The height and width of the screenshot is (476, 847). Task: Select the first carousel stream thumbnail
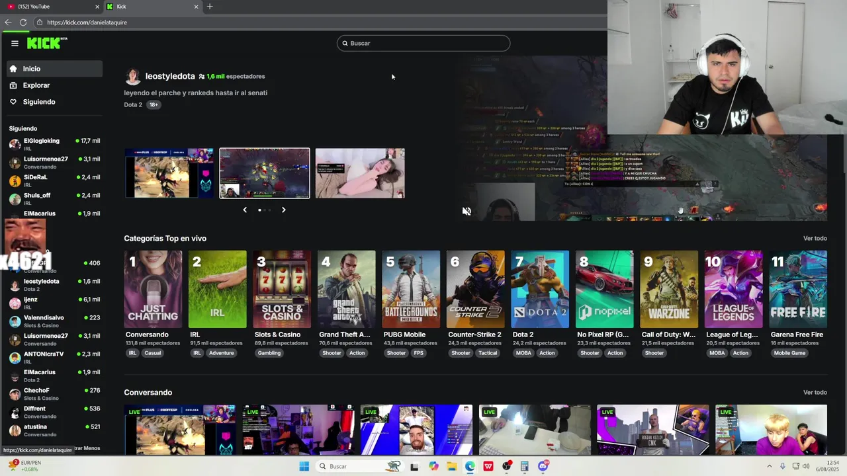(169, 173)
